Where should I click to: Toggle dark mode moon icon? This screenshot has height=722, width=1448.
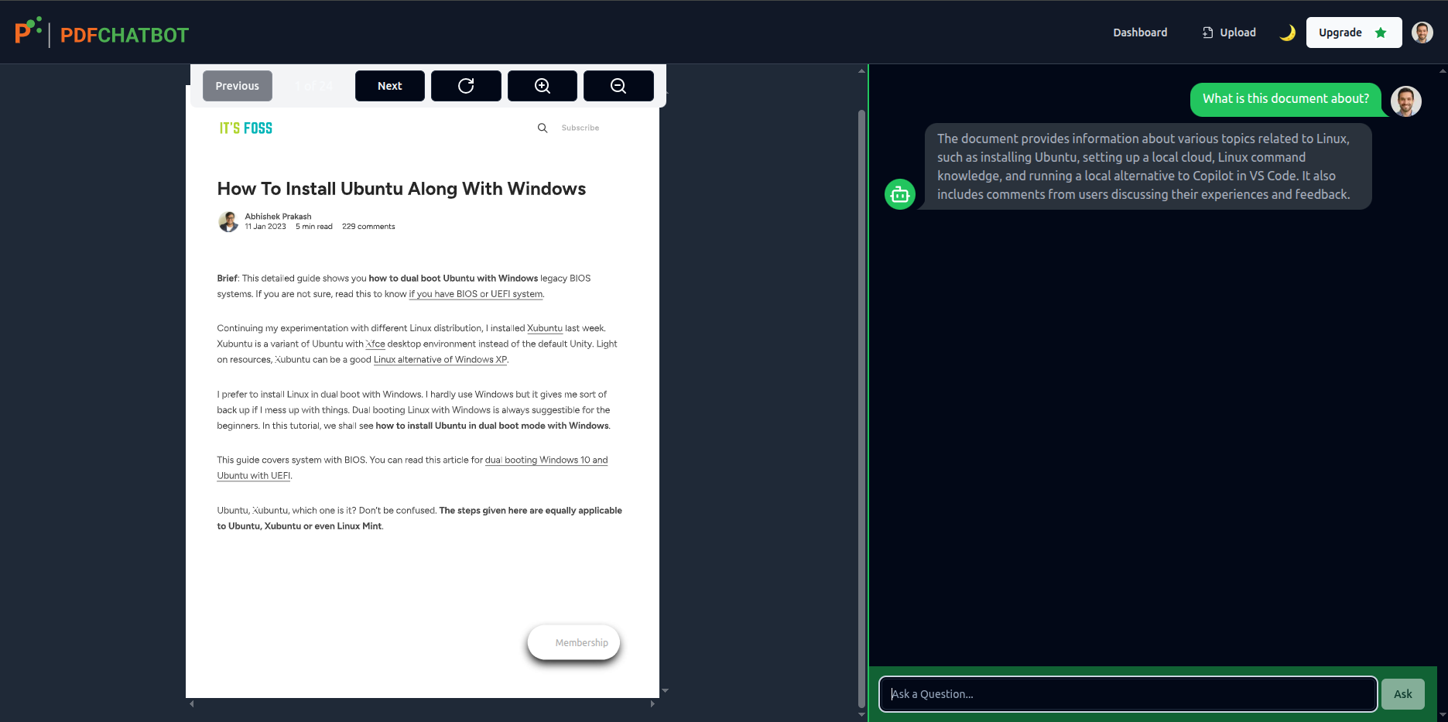pyautogui.click(x=1287, y=33)
